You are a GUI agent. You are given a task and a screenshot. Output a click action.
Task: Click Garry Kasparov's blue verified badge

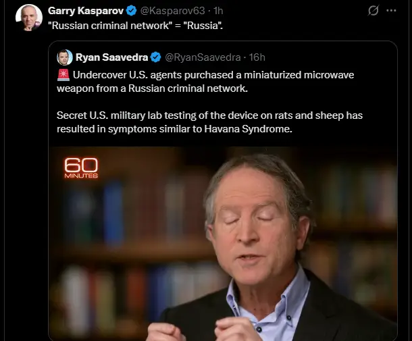click(131, 11)
